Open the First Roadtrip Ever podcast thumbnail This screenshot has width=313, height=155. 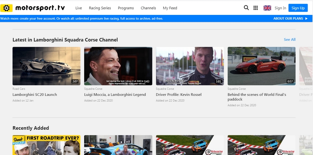coord(47,145)
